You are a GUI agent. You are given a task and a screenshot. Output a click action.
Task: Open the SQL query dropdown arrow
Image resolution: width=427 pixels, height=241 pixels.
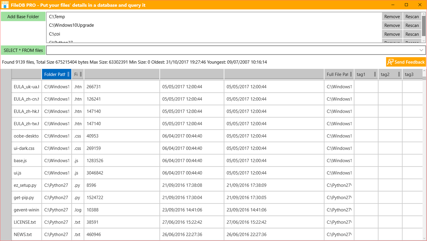pos(421,50)
